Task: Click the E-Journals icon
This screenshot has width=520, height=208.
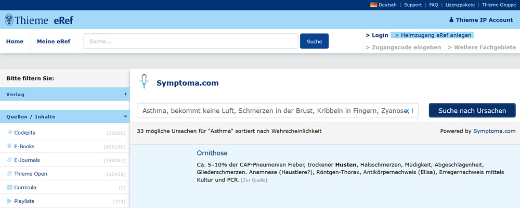Action: [9, 160]
